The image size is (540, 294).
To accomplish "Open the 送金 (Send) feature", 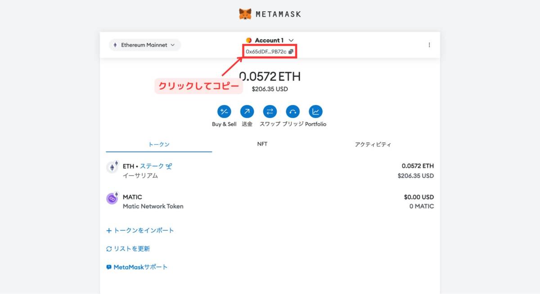I will coord(247,112).
